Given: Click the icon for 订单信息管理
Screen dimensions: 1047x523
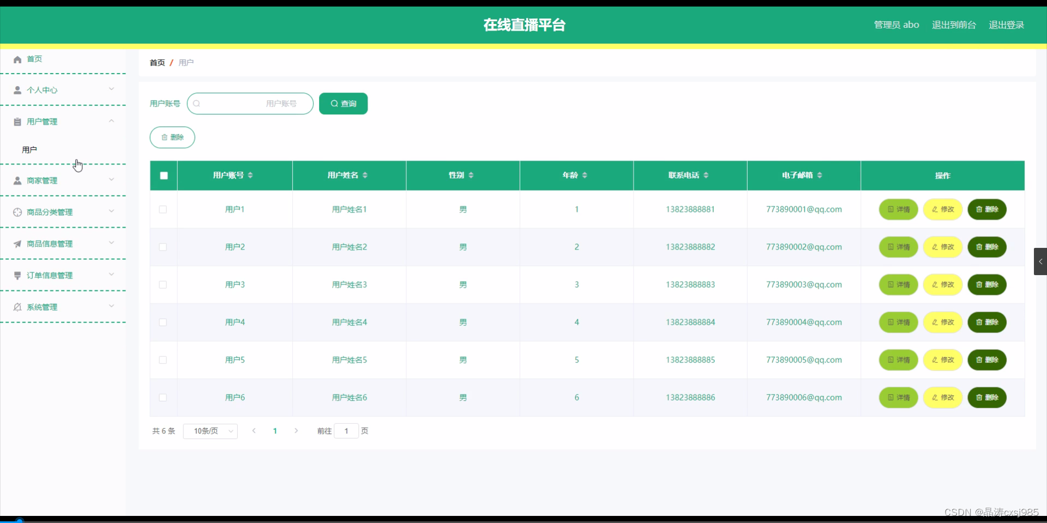Looking at the screenshot, I should [x=17, y=275].
